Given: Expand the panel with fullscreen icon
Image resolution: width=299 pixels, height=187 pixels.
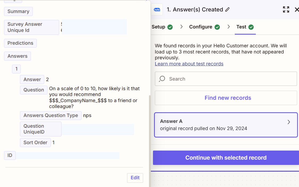Looking at the screenshot, I should coord(286,10).
